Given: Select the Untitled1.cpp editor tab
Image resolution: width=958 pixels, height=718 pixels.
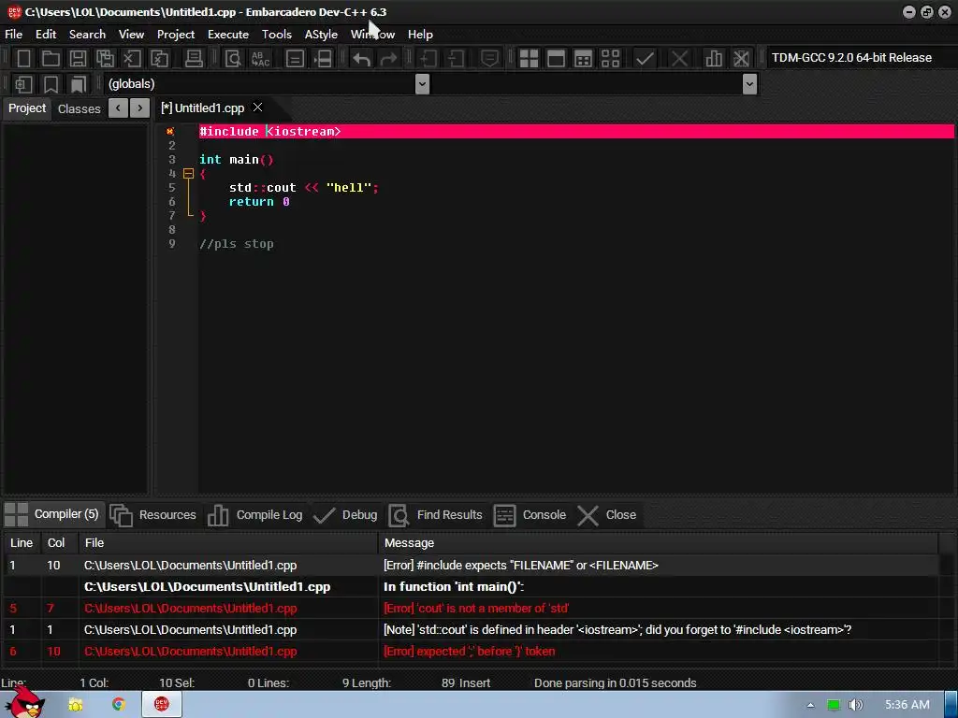Looking at the screenshot, I should pos(203,108).
